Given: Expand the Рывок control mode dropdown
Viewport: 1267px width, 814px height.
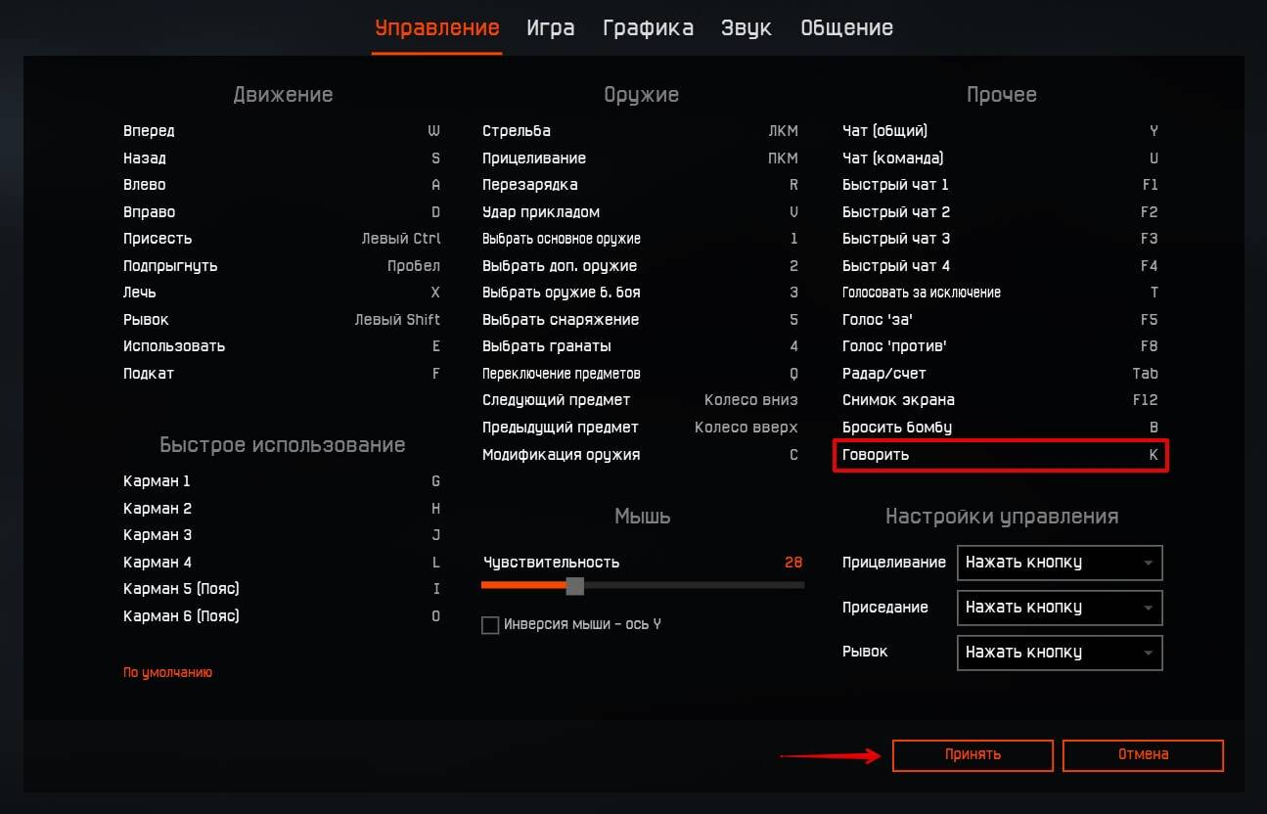Looking at the screenshot, I should (x=1059, y=653).
